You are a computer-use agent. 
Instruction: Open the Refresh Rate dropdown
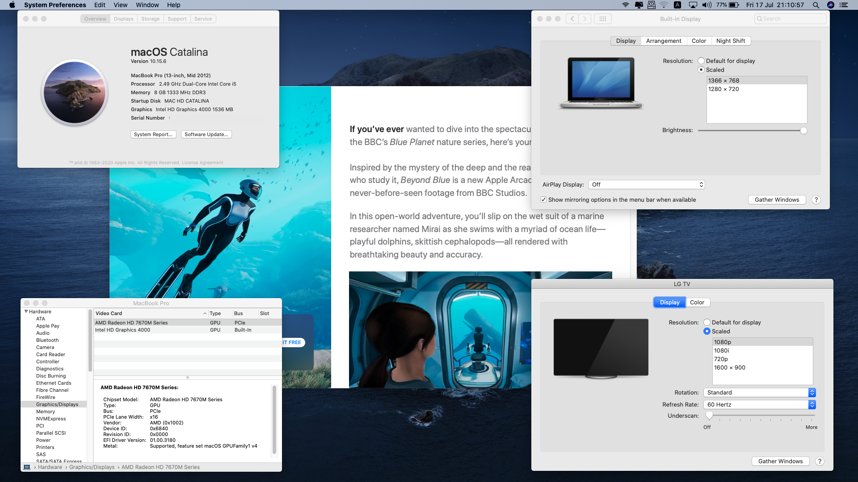[760, 404]
